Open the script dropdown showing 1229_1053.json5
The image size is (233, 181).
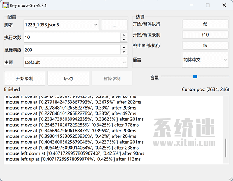61,25
